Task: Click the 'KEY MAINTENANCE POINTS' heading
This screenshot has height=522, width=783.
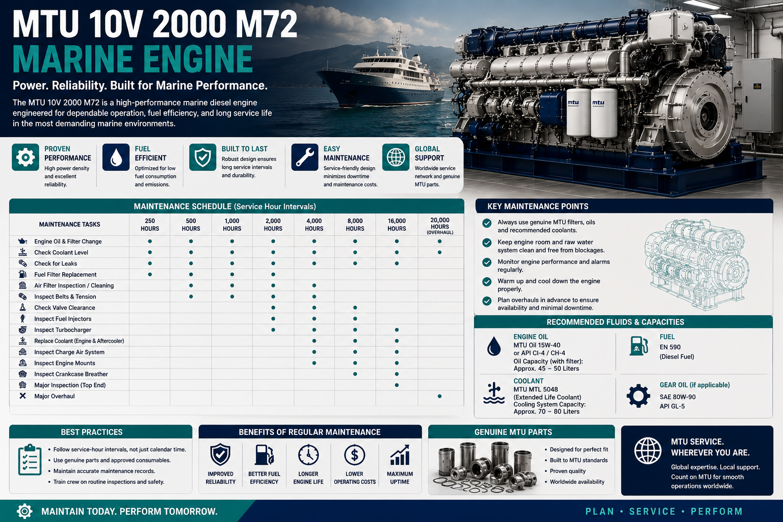Action: tap(538, 206)
